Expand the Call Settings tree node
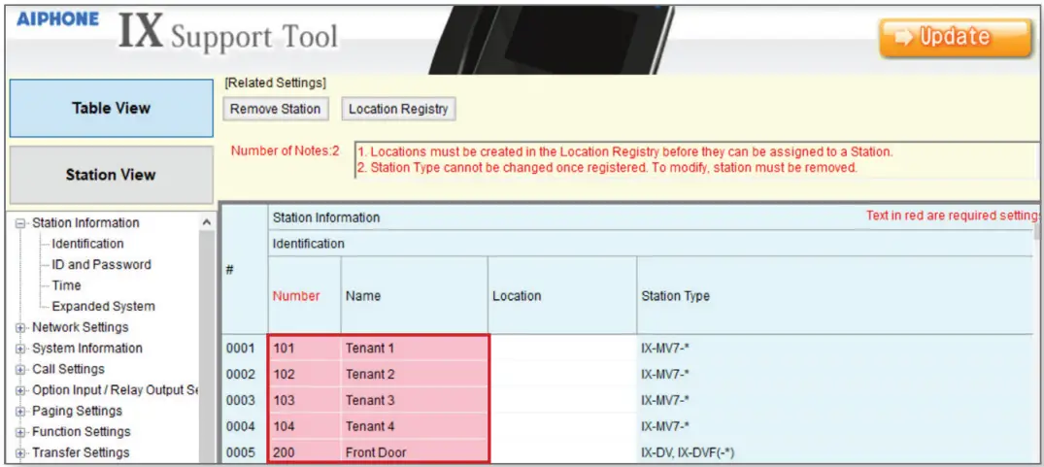 pos(20,369)
